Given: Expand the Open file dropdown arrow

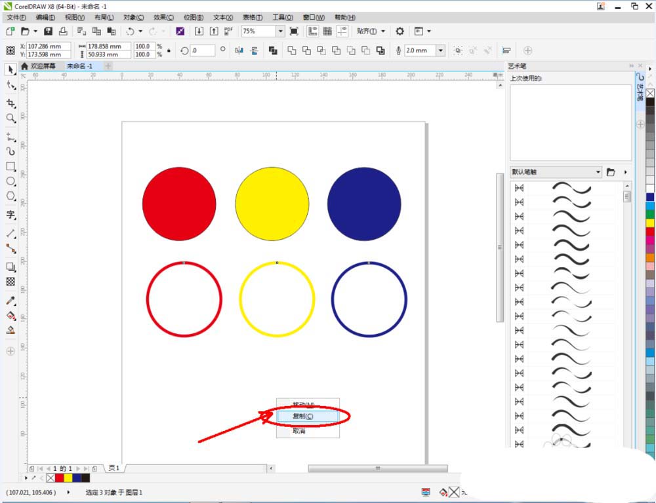Looking at the screenshot, I should 35,31.
